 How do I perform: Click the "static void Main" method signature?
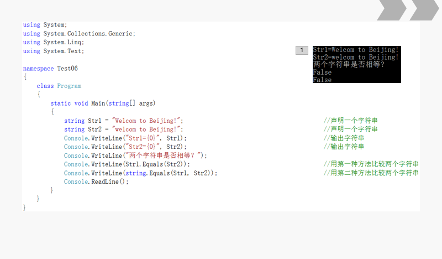[103, 103]
